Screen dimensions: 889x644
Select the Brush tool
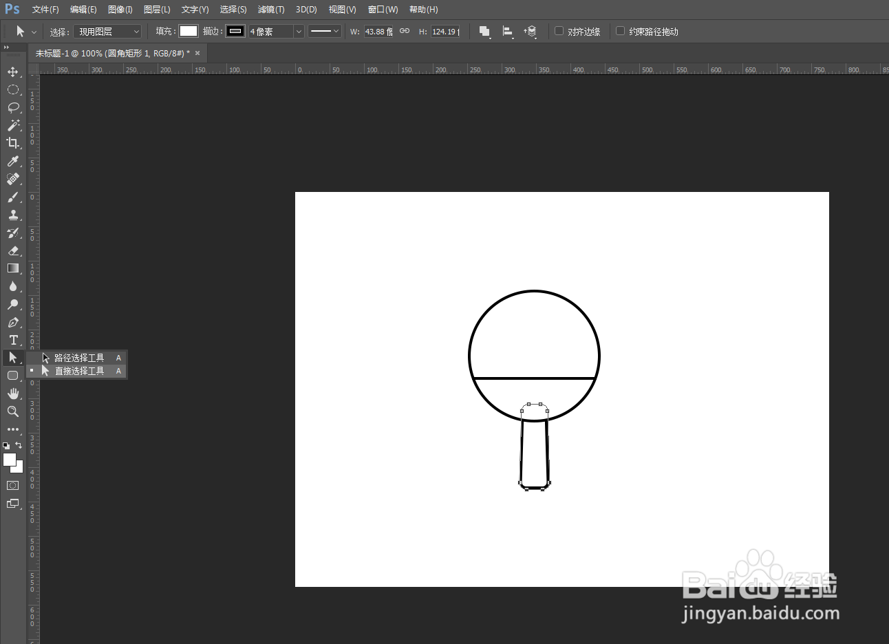(x=12, y=197)
